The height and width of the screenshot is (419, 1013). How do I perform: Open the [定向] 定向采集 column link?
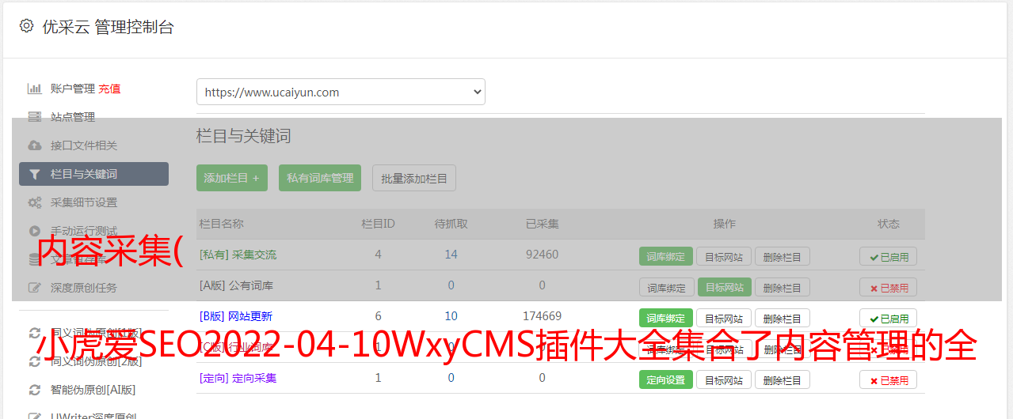tap(238, 378)
